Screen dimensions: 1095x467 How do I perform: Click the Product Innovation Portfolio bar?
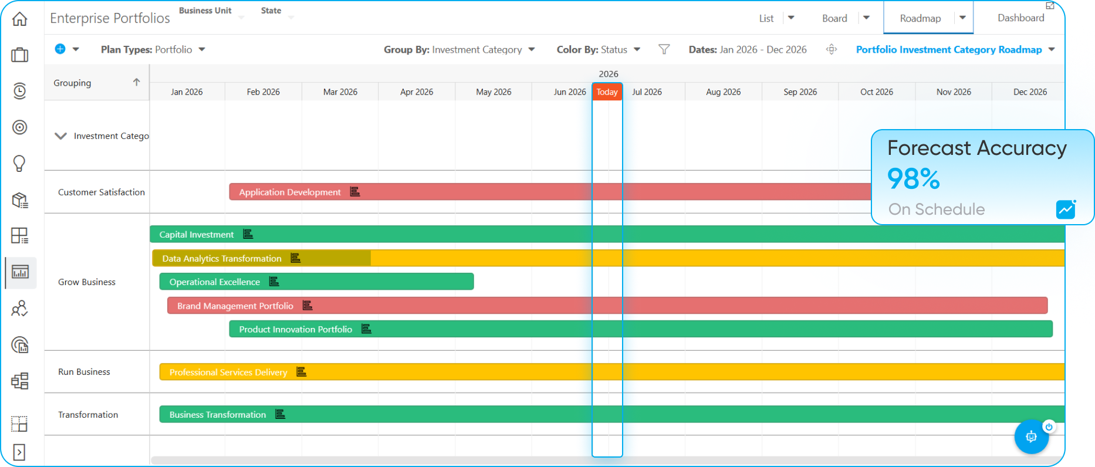coord(641,329)
